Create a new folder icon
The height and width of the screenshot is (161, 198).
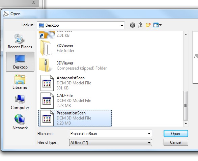148,25
